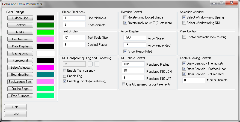
Task: Click the Hidden Line color button
Action: pos(20,18)
